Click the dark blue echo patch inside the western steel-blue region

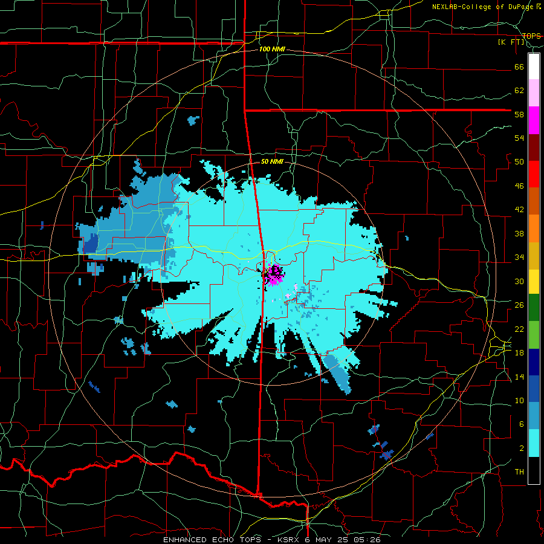pos(91,243)
